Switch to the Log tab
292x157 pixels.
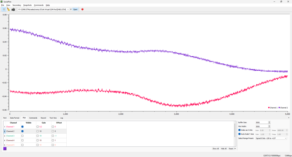click(x=62, y=118)
